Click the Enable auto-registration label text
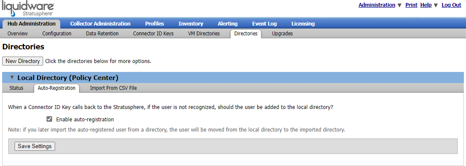Screen dimensions: 466x166 (x=85, y=120)
